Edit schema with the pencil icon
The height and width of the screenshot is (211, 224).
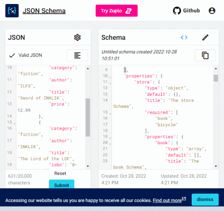click(205, 37)
